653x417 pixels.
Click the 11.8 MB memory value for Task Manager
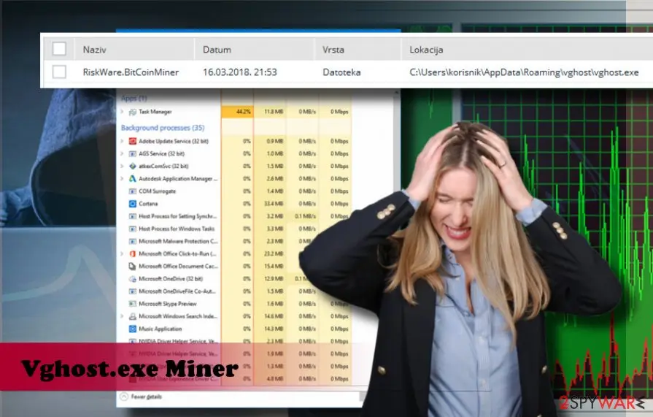pyautogui.click(x=274, y=112)
